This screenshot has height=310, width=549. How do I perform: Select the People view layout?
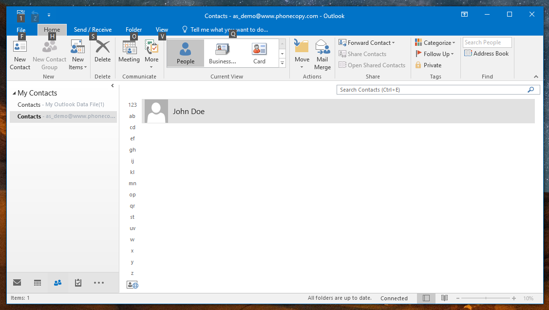185,53
